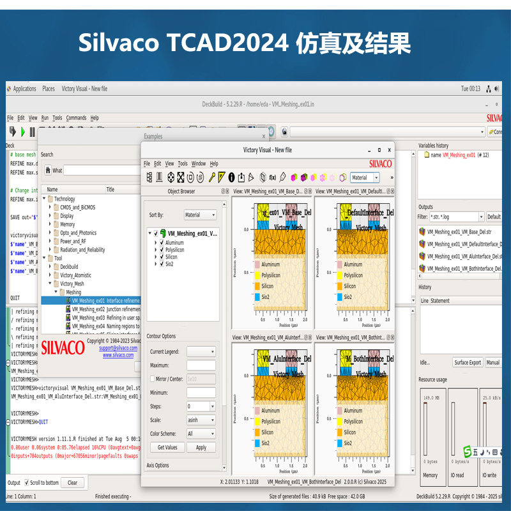Screen dimensions: 511x511
Task: Expand the Power_and_RF tree folder
Action: [x=50, y=241]
